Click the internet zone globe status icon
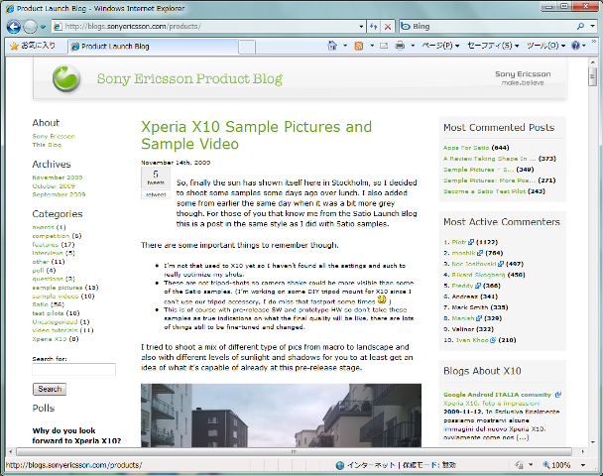Image resolution: width=603 pixels, height=476 pixels. coord(340,466)
